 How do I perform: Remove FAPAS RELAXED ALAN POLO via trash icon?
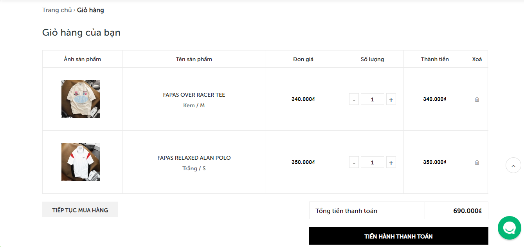pyautogui.click(x=477, y=162)
